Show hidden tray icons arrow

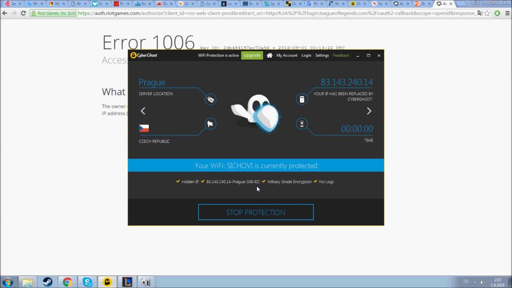[x=475, y=282]
